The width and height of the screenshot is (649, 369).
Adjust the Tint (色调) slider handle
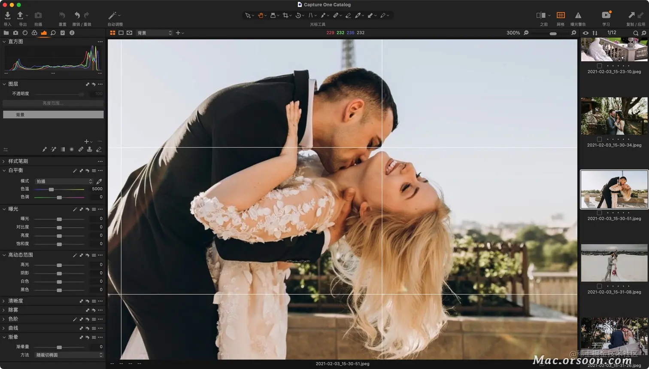tap(59, 198)
